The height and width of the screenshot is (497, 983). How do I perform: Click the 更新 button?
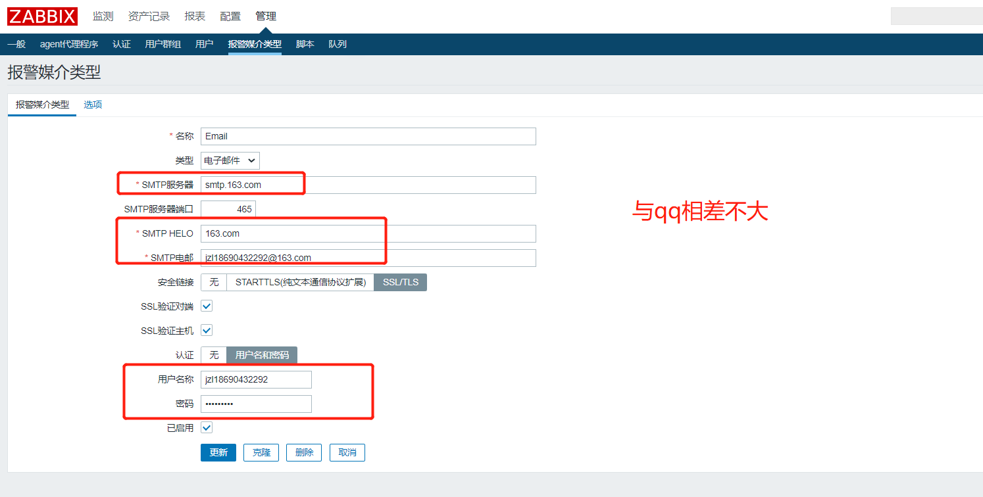[218, 452]
